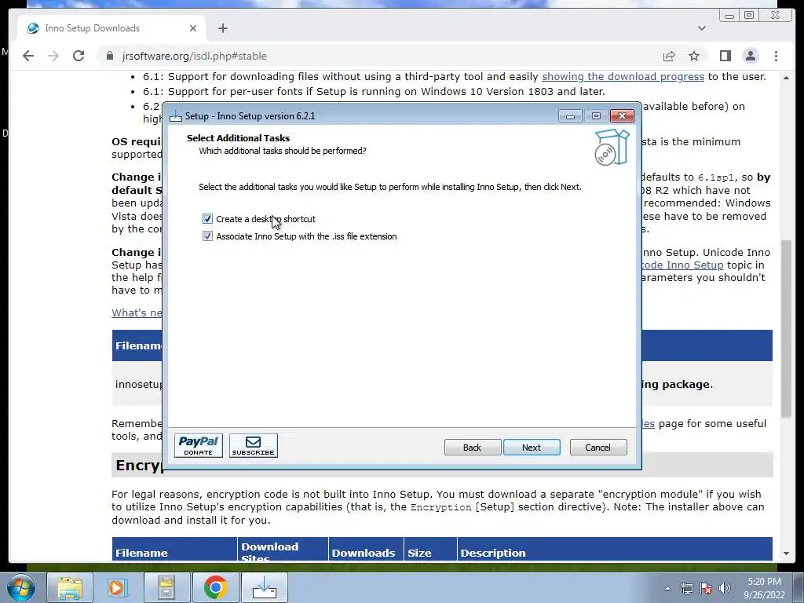
Task: Bookmark this page with the star icon
Action: pyautogui.click(x=694, y=56)
